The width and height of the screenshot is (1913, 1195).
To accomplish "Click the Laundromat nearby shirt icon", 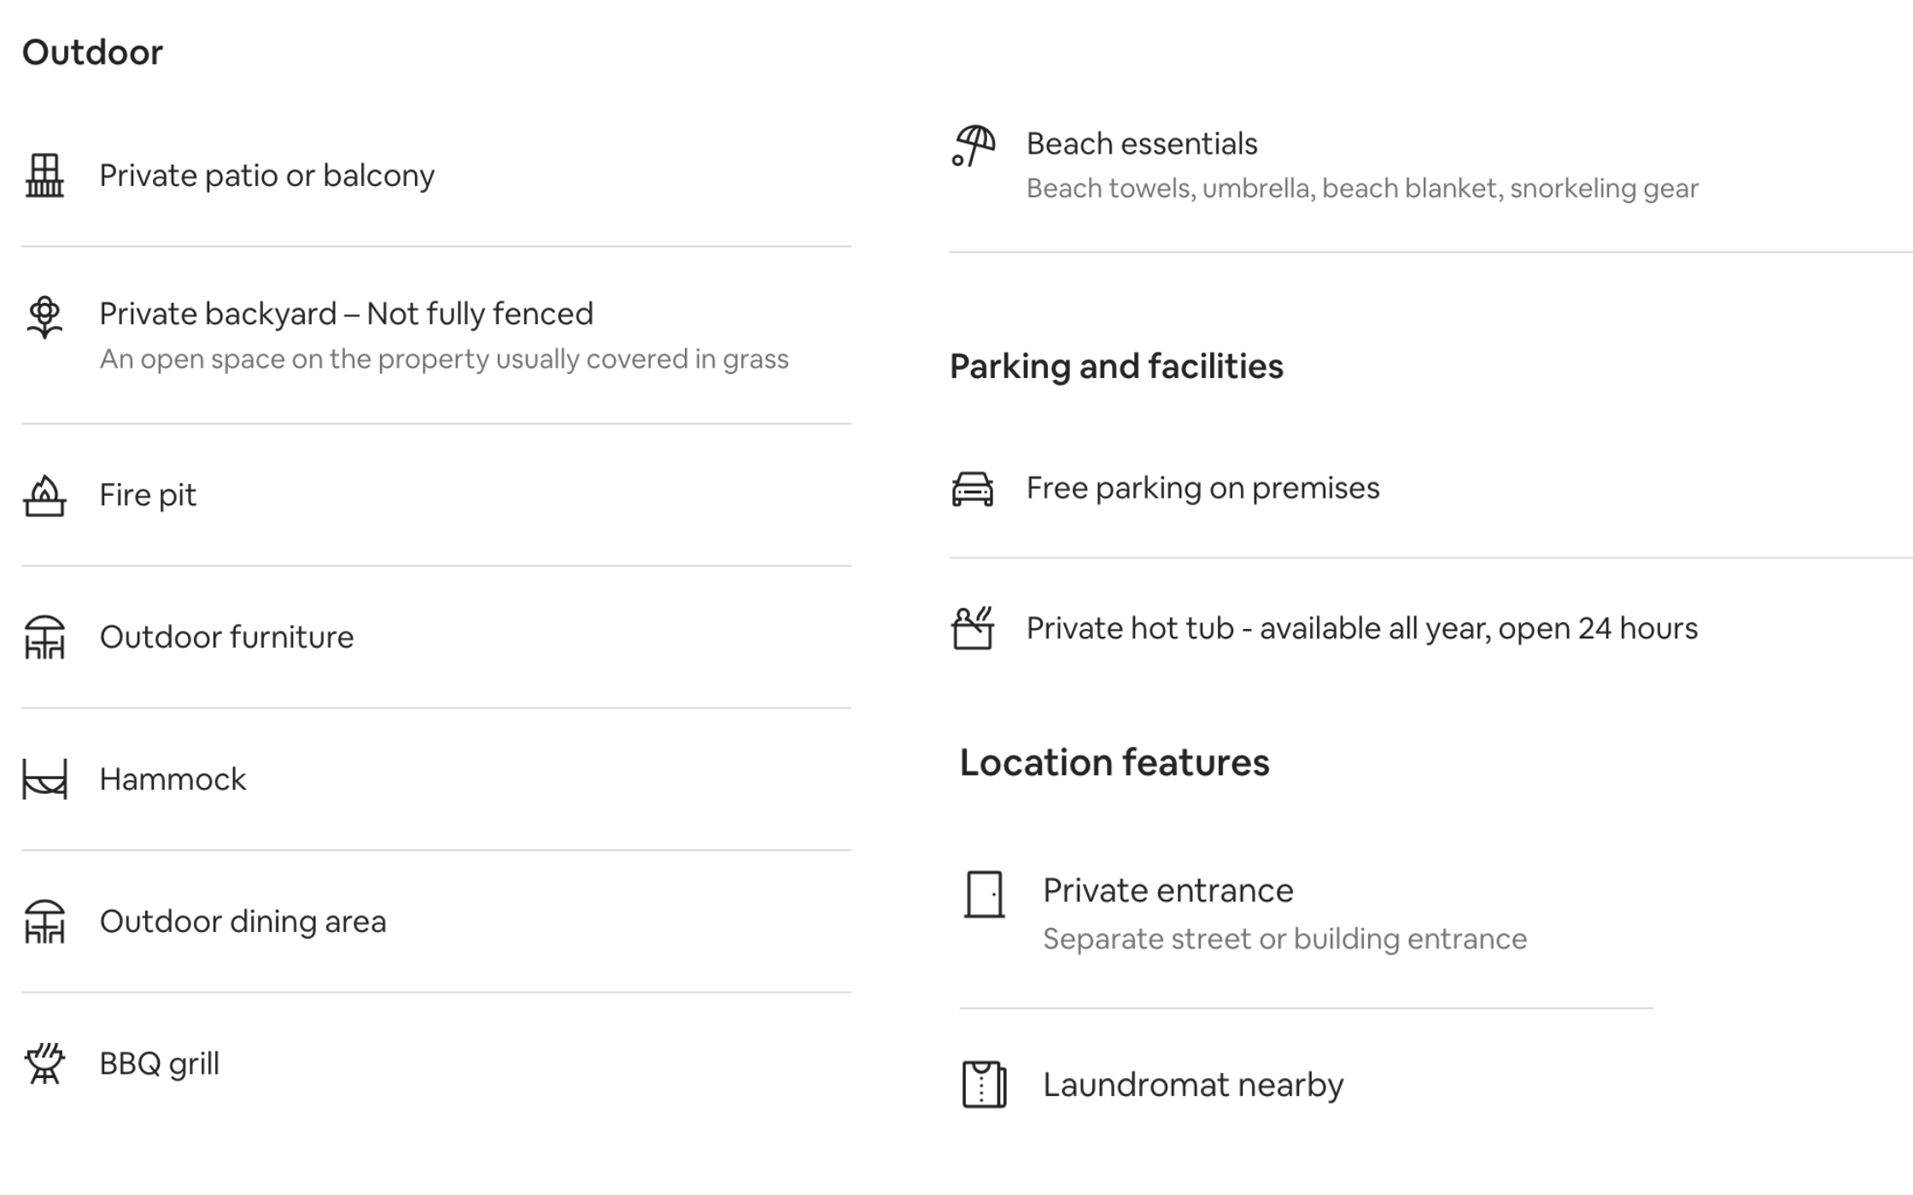I will pyautogui.click(x=984, y=1084).
